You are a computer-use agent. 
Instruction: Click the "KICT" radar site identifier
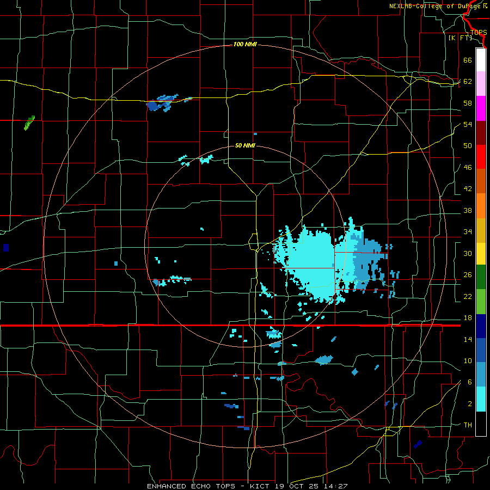point(261,486)
